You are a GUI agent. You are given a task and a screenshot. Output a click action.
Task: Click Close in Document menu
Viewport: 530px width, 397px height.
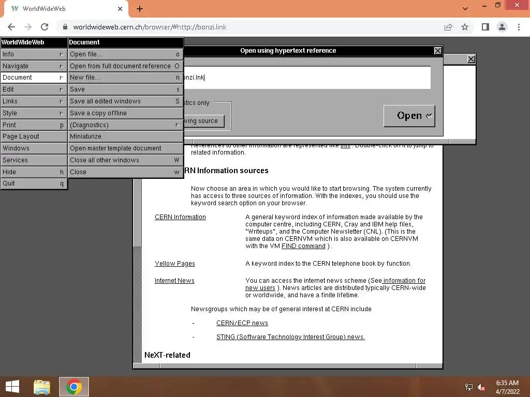(x=126, y=172)
